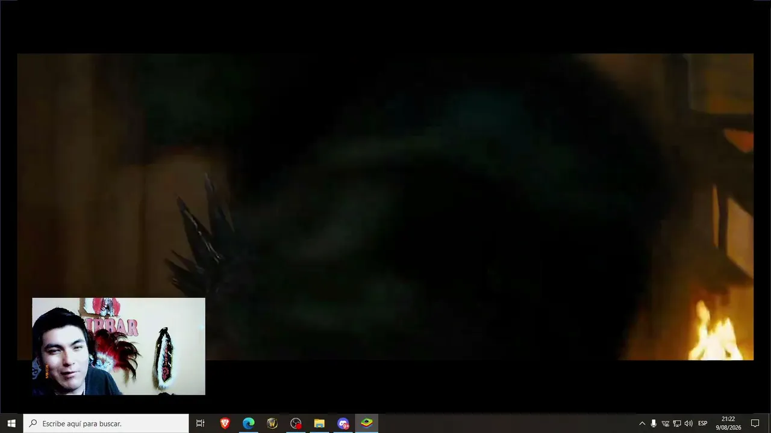Expand the hidden system tray icons
The width and height of the screenshot is (771, 433).
tap(642, 423)
